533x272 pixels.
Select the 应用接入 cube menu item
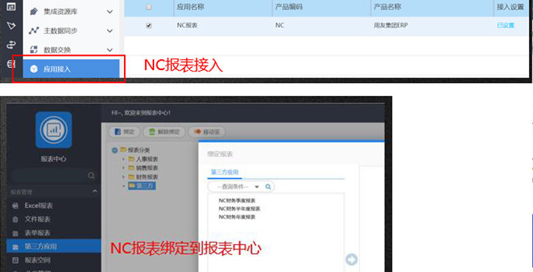point(71,69)
